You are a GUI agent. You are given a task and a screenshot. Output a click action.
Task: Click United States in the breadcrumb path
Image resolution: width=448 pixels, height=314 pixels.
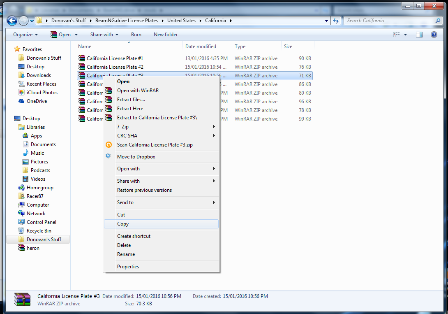[181, 21]
